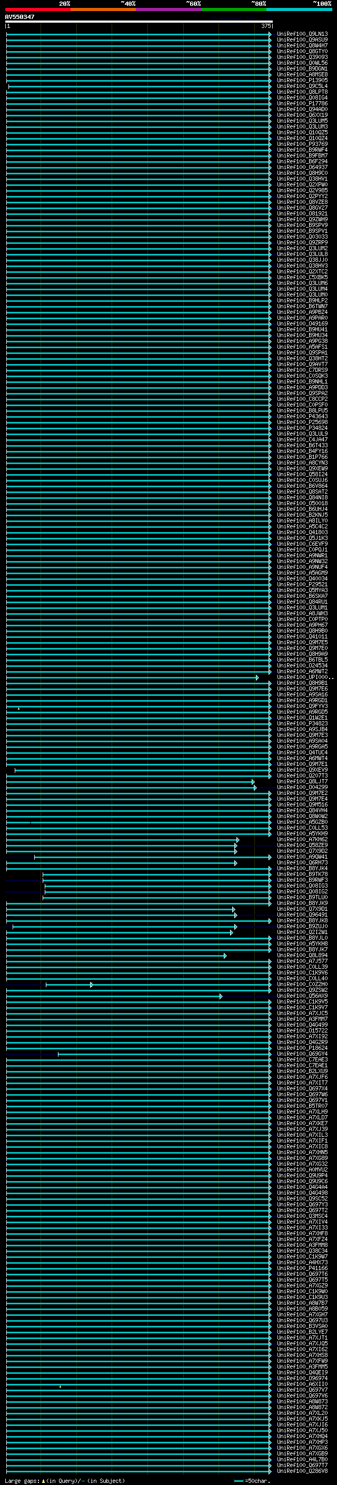Click the alignment bar for UniRef100_Q9LN13

137,34
